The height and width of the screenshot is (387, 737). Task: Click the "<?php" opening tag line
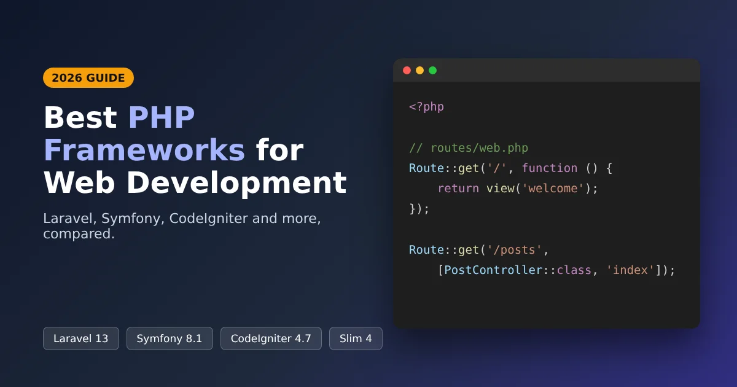coord(426,107)
